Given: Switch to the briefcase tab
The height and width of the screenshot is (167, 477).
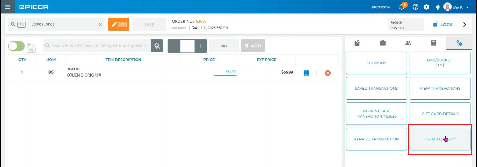Looking at the screenshot, I should [383, 43].
